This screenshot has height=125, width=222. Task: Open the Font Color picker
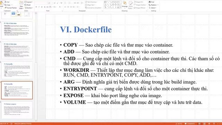[x=60, y=7]
